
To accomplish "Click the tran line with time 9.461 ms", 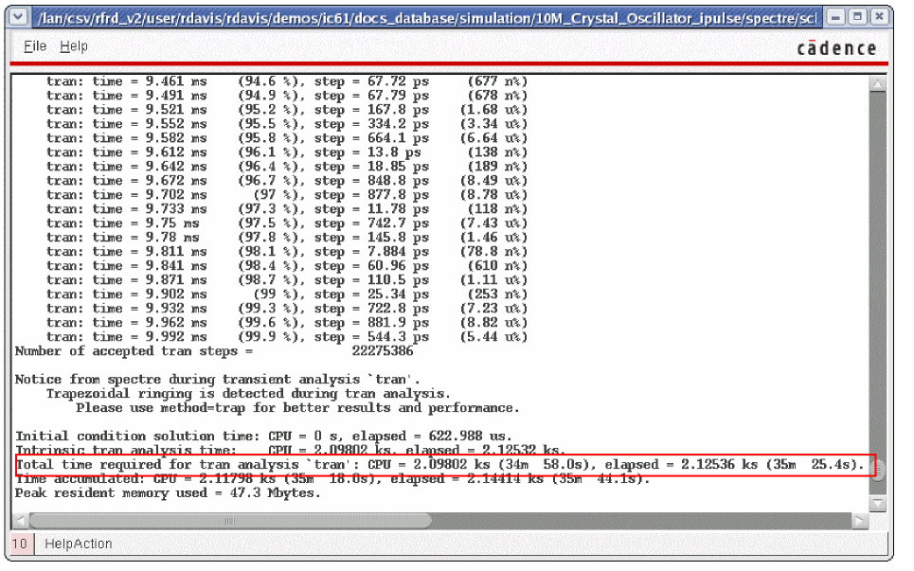I will point(287,81).
